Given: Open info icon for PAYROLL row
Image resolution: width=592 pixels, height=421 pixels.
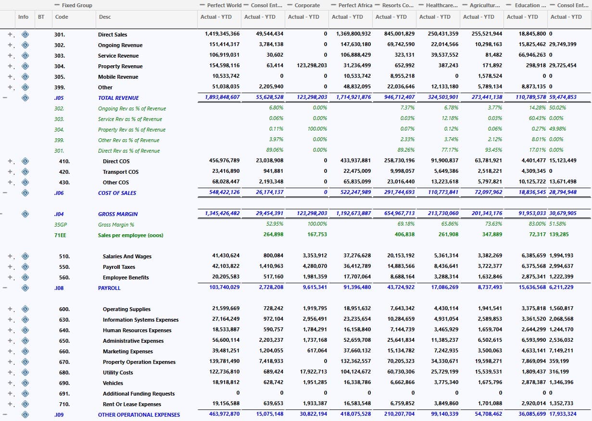Looking at the screenshot, I should [25, 288].
